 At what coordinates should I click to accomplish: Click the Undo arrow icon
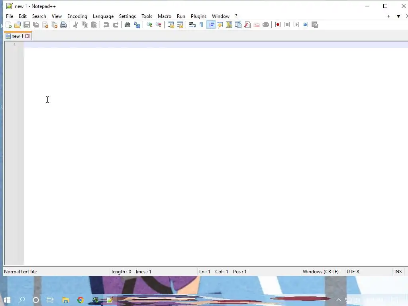click(x=106, y=25)
